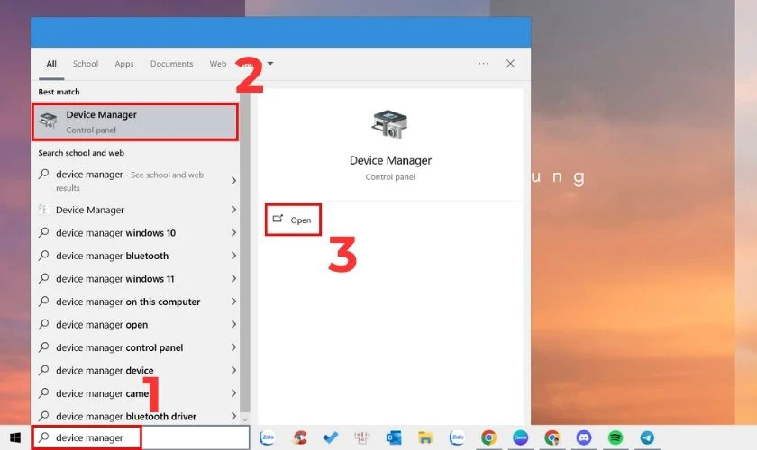
Task: Select 'device manager device' suggestion
Action: pyautogui.click(x=135, y=371)
